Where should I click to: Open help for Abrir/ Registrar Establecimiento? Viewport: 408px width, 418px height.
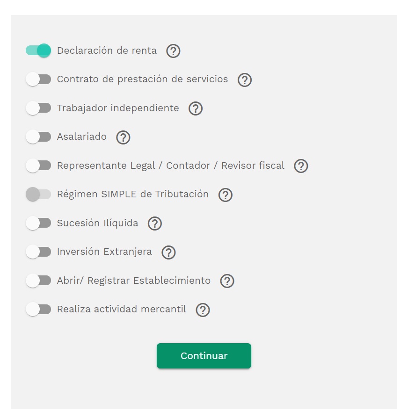[227, 281]
